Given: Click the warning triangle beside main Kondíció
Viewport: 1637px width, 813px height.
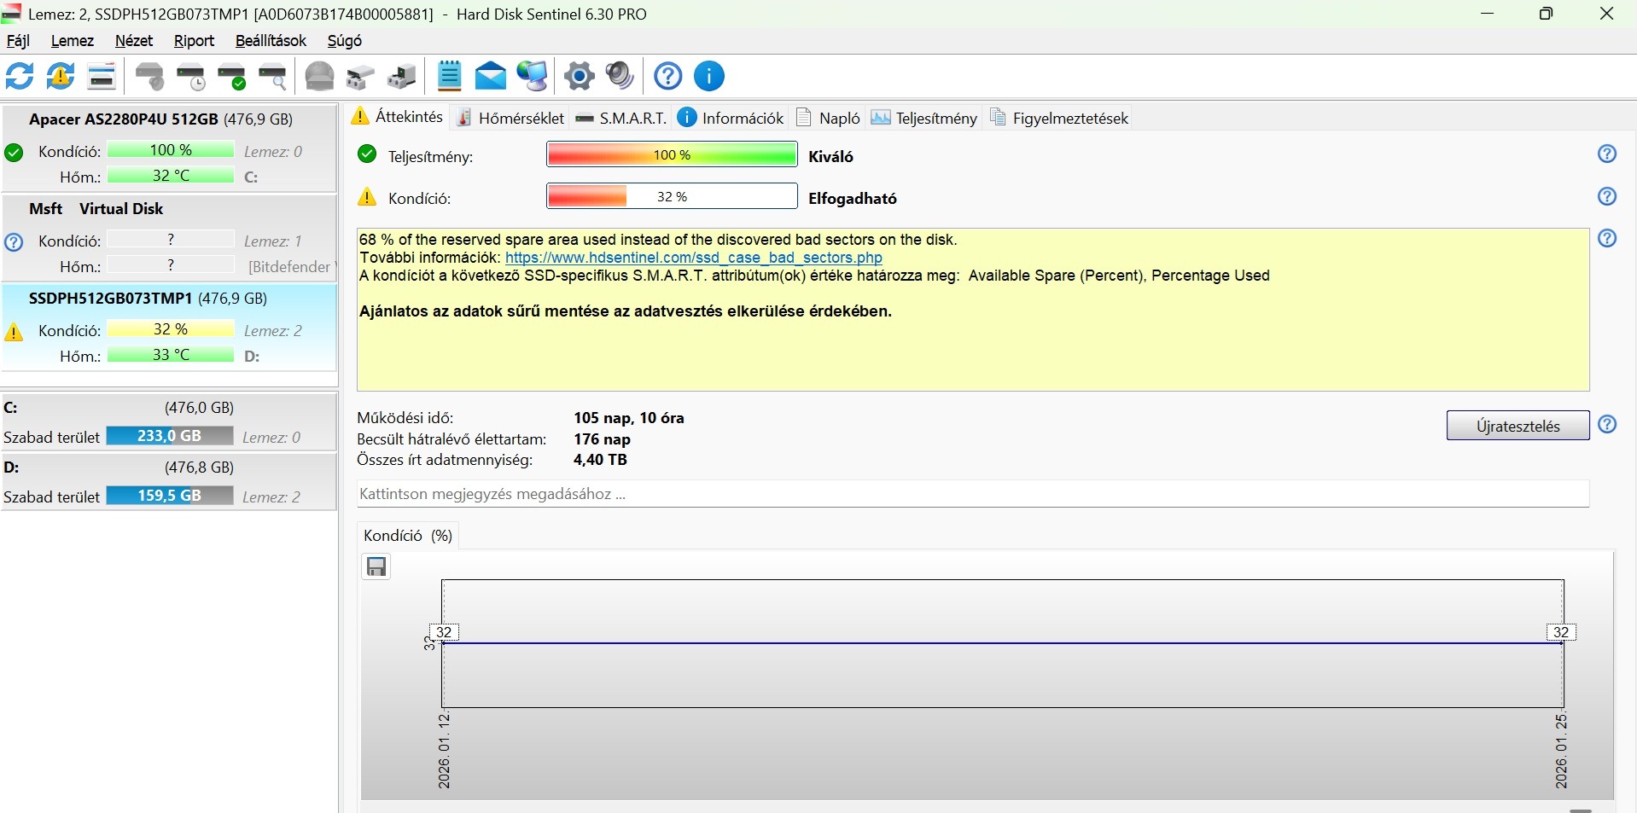Looking at the screenshot, I should [367, 197].
